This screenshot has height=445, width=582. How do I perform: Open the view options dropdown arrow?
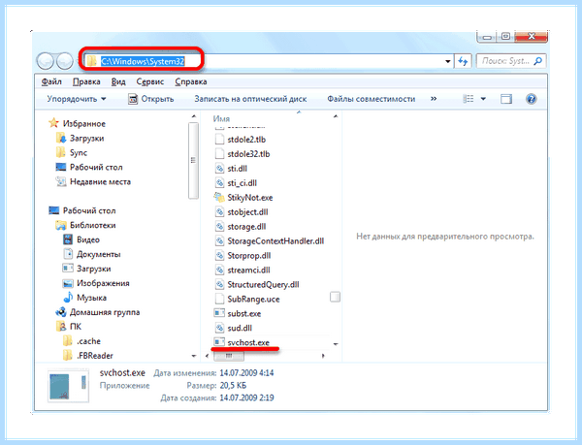point(483,99)
